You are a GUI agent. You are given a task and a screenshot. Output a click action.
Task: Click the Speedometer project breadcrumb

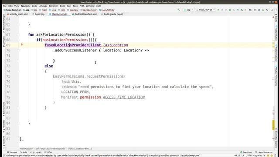12,10
